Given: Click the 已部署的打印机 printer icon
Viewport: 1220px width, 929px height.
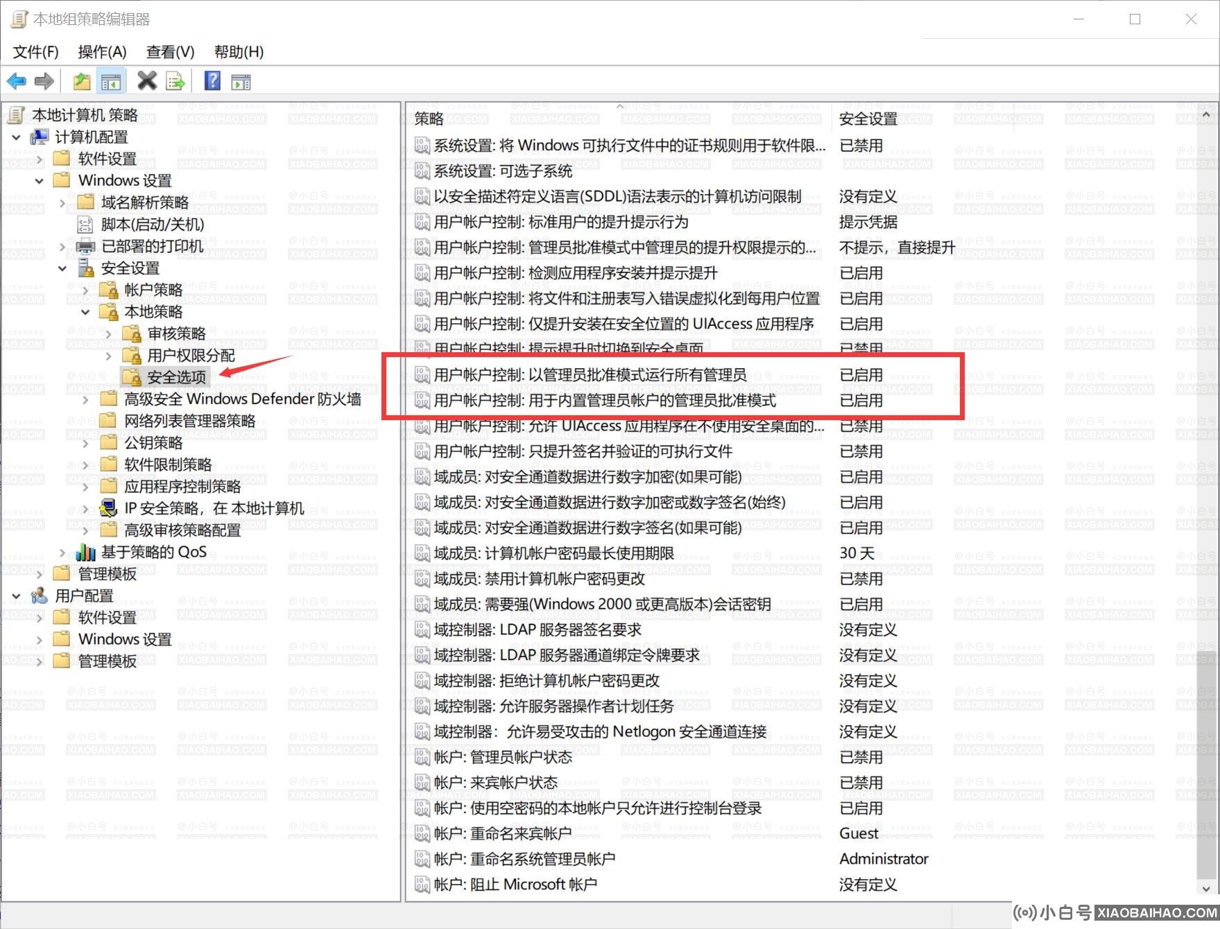Looking at the screenshot, I should tap(85, 246).
